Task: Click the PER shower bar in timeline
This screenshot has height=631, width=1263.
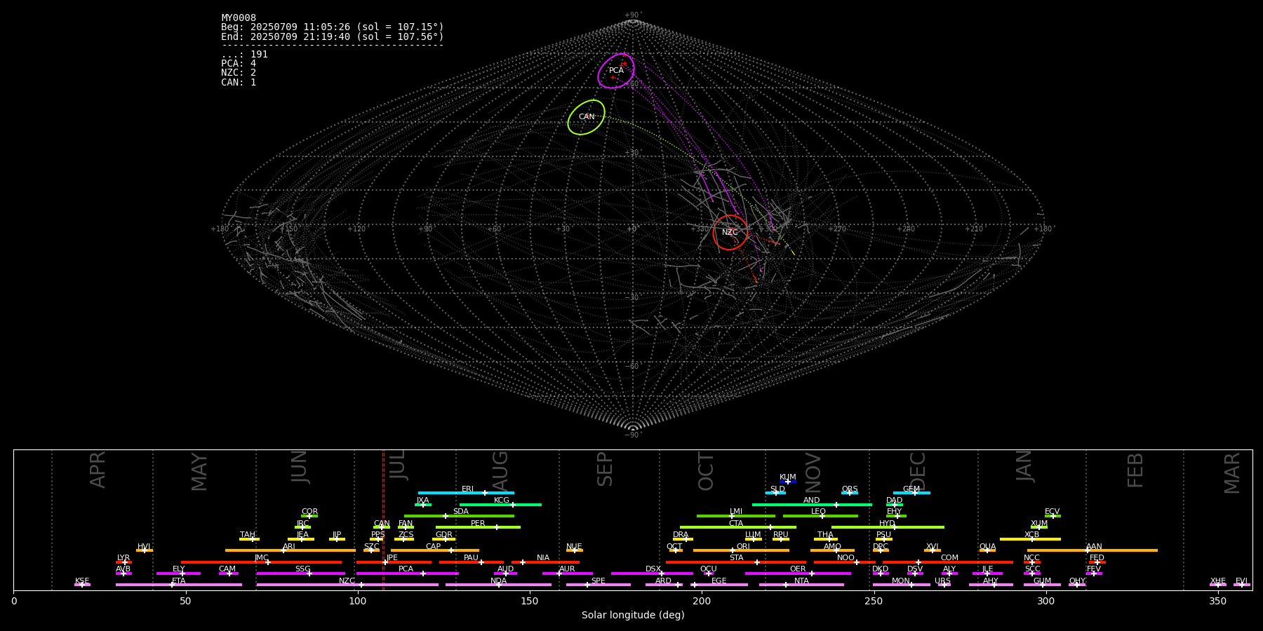Action: pos(478,527)
